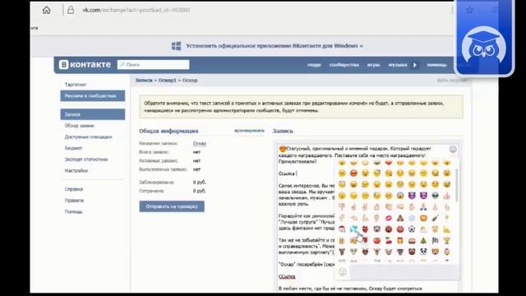Insert the pile of poo emoji
This screenshot has width=526, height=296.
(400, 218)
